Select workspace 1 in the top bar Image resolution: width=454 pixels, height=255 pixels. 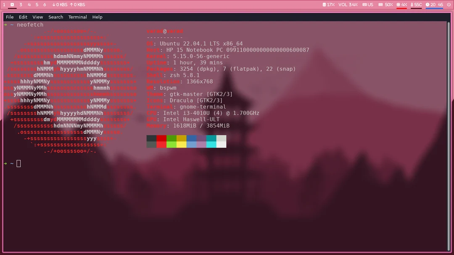[4, 5]
